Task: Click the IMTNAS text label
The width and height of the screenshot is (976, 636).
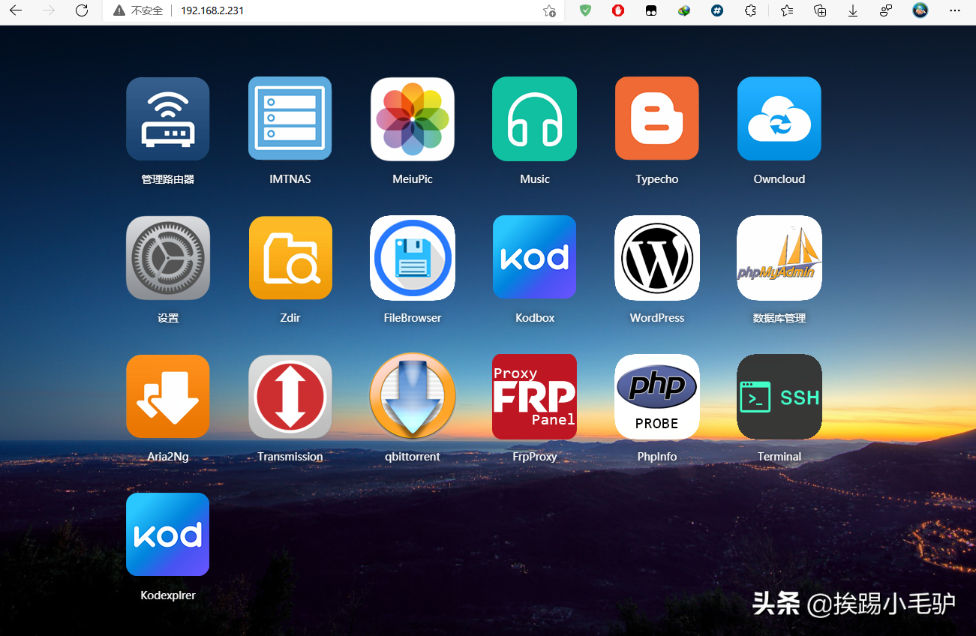Action: [x=290, y=179]
